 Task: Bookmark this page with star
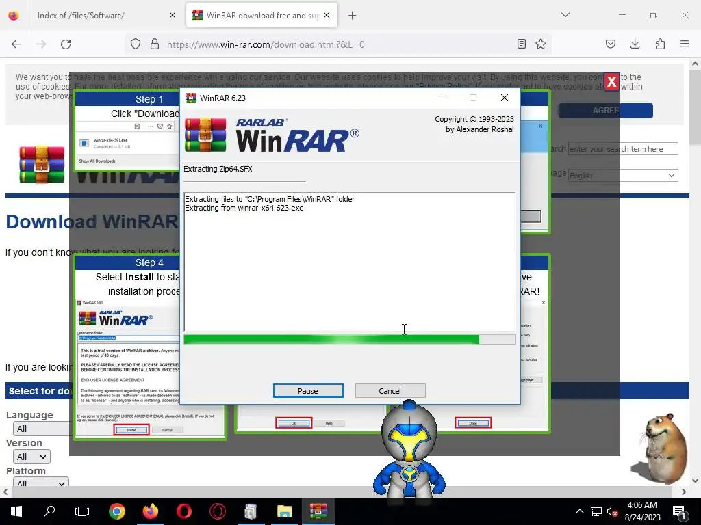(541, 44)
